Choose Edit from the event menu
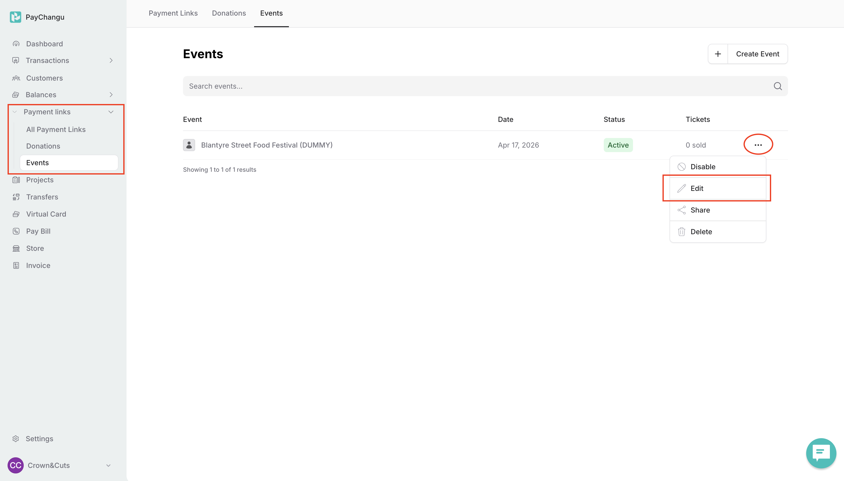 point(697,188)
